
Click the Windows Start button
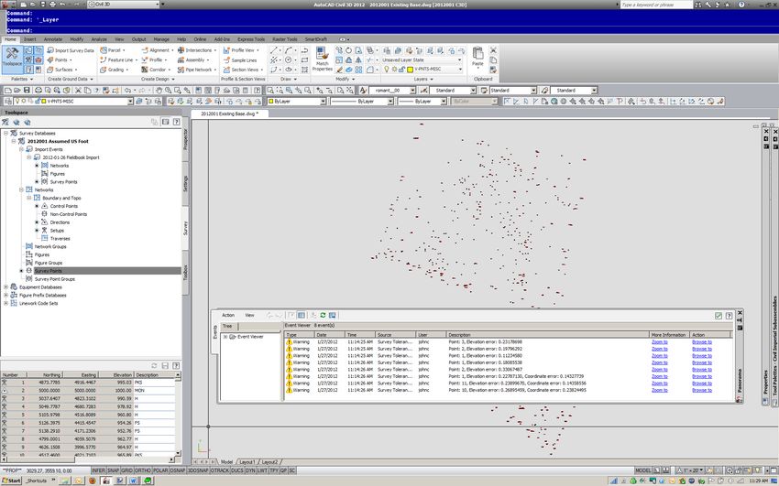tap(11, 481)
